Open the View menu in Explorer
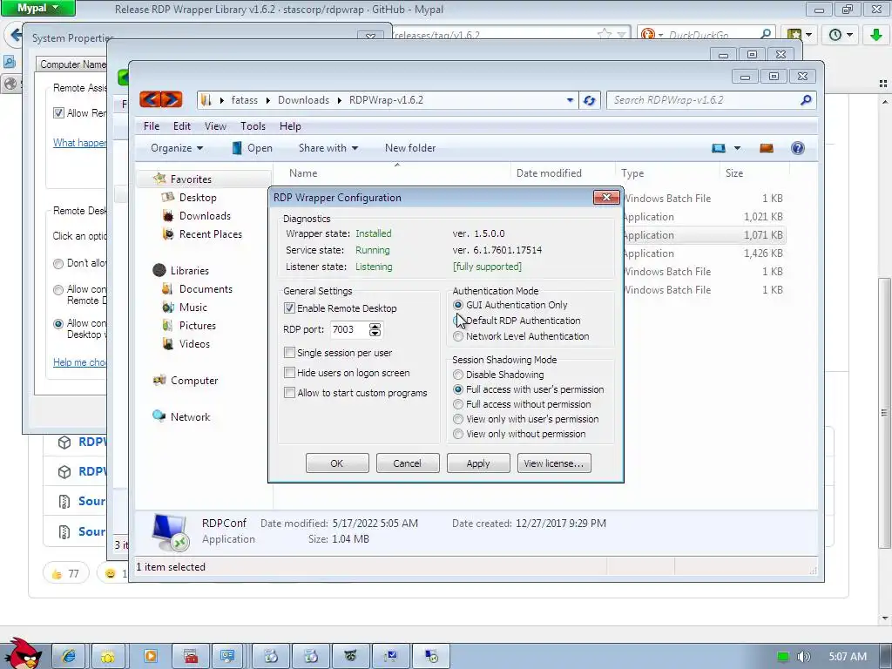Image resolution: width=892 pixels, height=669 pixels. point(215,125)
